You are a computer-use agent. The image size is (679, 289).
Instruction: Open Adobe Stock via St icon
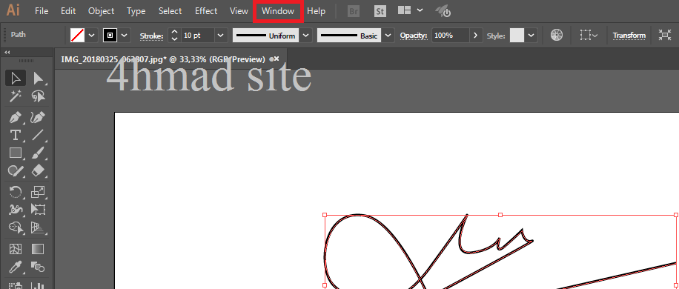click(x=380, y=11)
